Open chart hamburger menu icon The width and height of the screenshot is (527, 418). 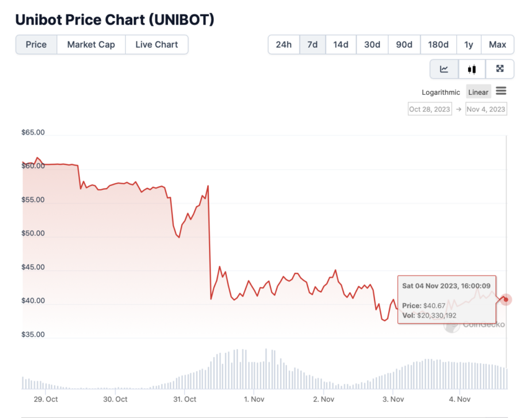(x=501, y=91)
